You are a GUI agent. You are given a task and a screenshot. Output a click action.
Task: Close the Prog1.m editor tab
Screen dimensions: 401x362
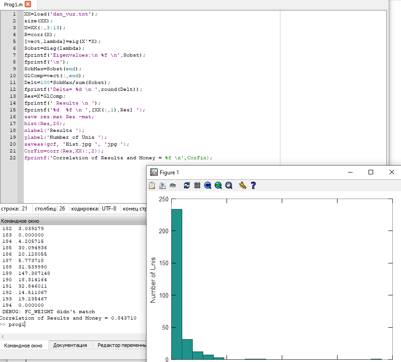(28, 4)
